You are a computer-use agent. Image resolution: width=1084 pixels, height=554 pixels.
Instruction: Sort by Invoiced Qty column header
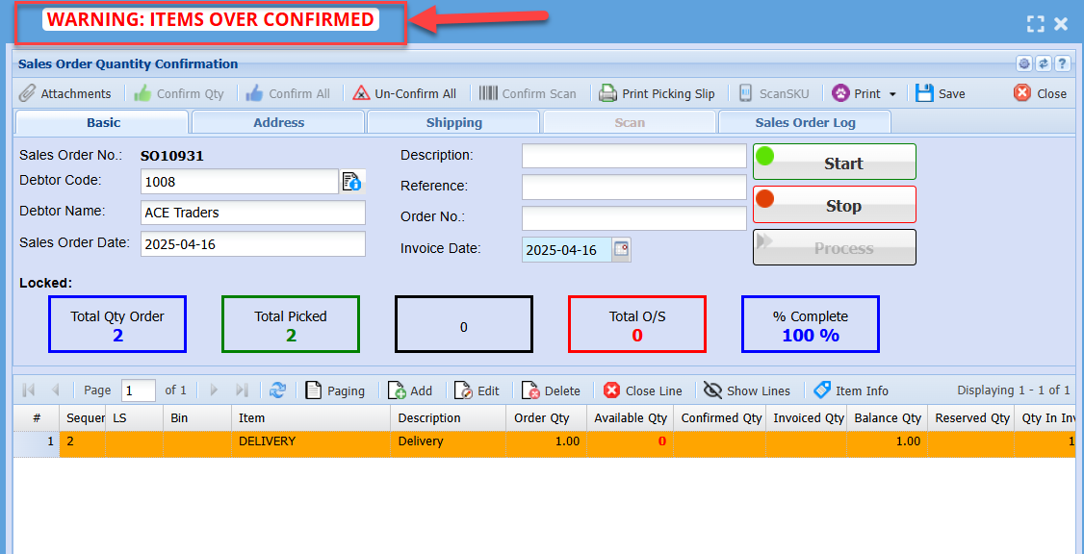tap(806, 418)
